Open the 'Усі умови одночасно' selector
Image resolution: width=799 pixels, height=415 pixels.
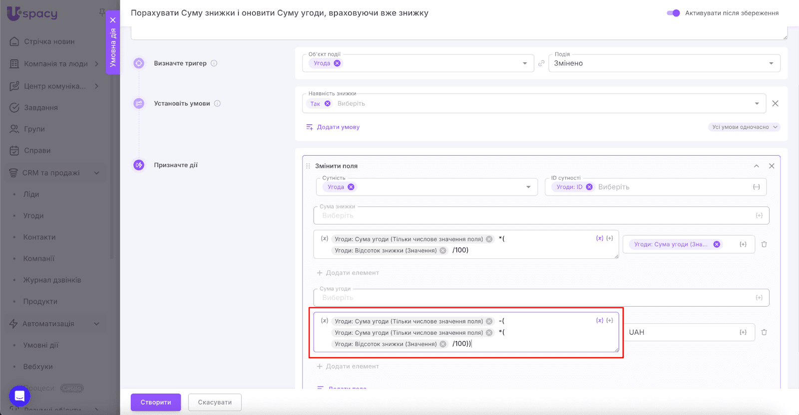(x=744, y=127)
